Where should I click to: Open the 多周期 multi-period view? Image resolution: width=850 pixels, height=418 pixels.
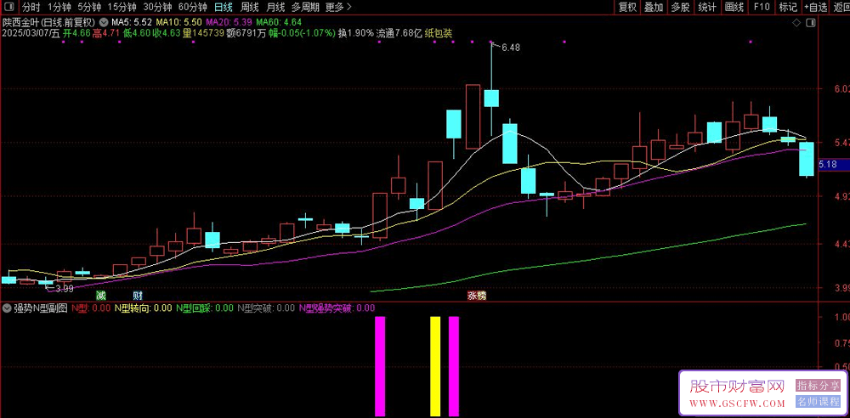[305, 7]
